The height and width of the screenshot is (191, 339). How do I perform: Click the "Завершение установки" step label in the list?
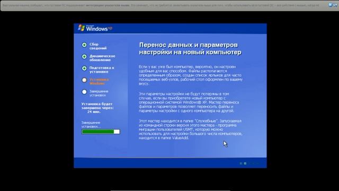coord(99,93)
